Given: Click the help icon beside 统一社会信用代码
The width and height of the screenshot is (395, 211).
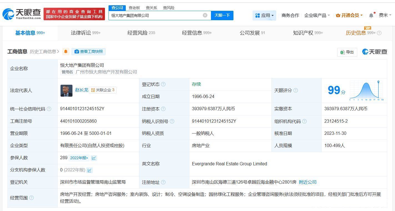Looking at the screenshot, I should [x=49, y=109].
